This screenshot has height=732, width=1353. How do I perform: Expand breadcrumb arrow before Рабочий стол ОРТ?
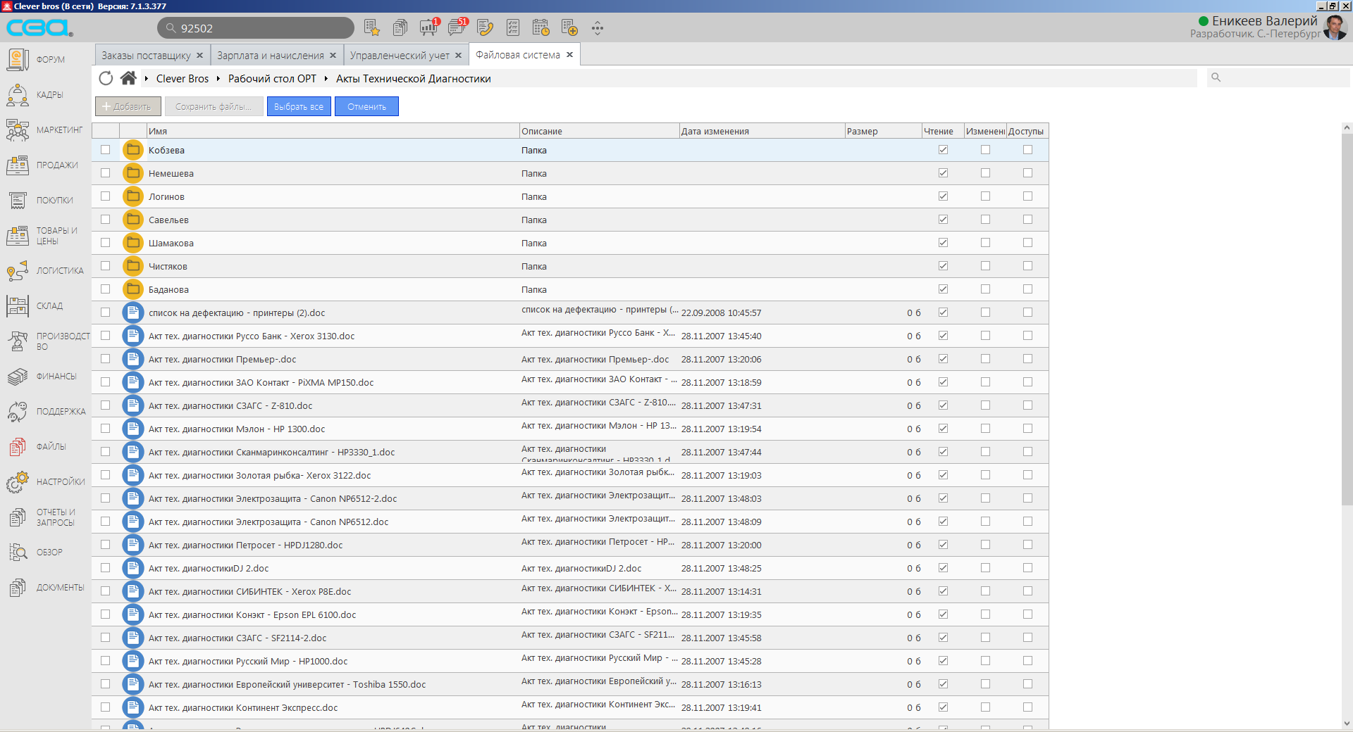(x=218, y=79)
